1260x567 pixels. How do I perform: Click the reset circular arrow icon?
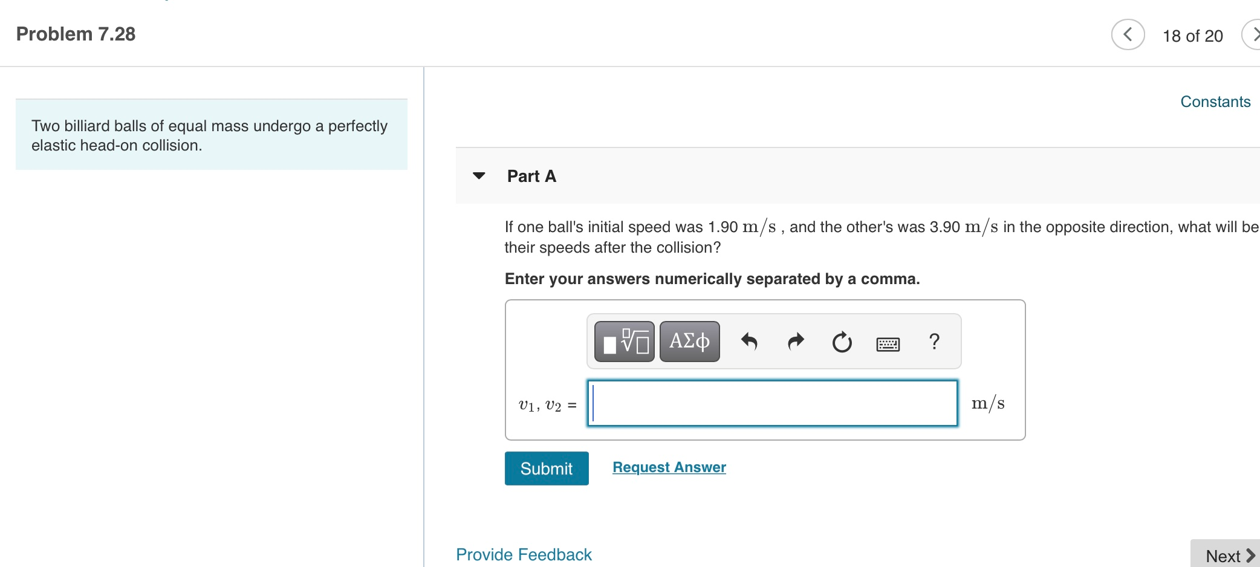pos(842,342)
